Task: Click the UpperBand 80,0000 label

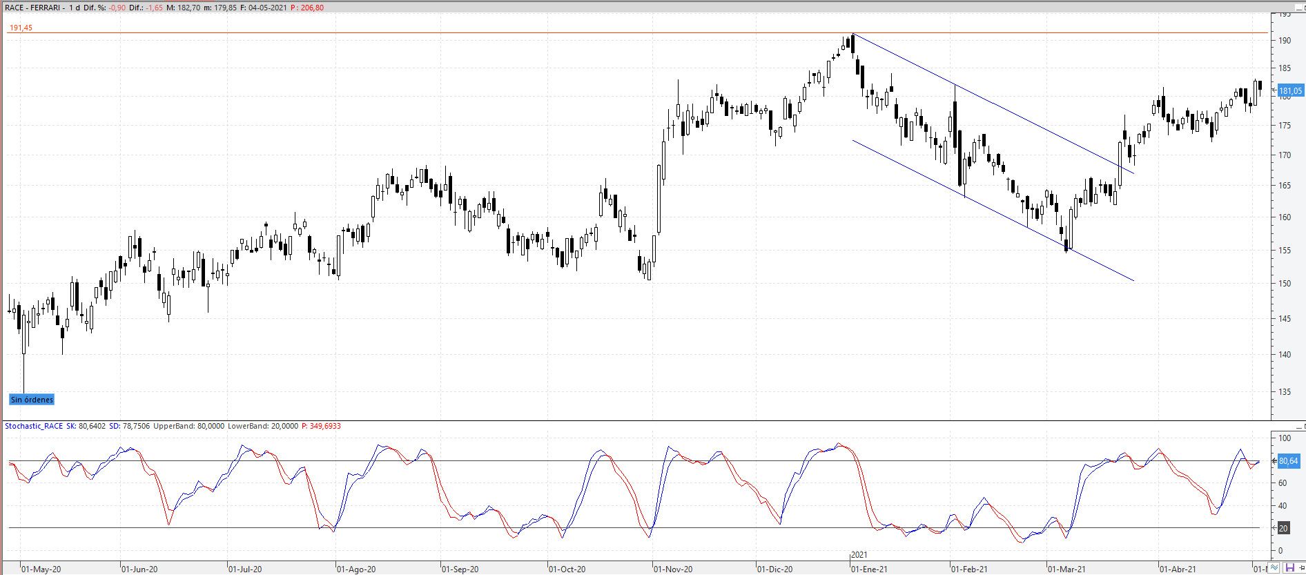Action: click(x=188, y=426)
